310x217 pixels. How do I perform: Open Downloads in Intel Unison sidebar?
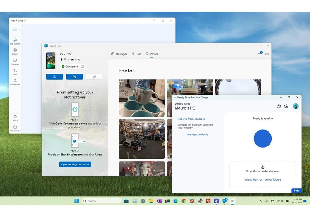pos(15,129)
